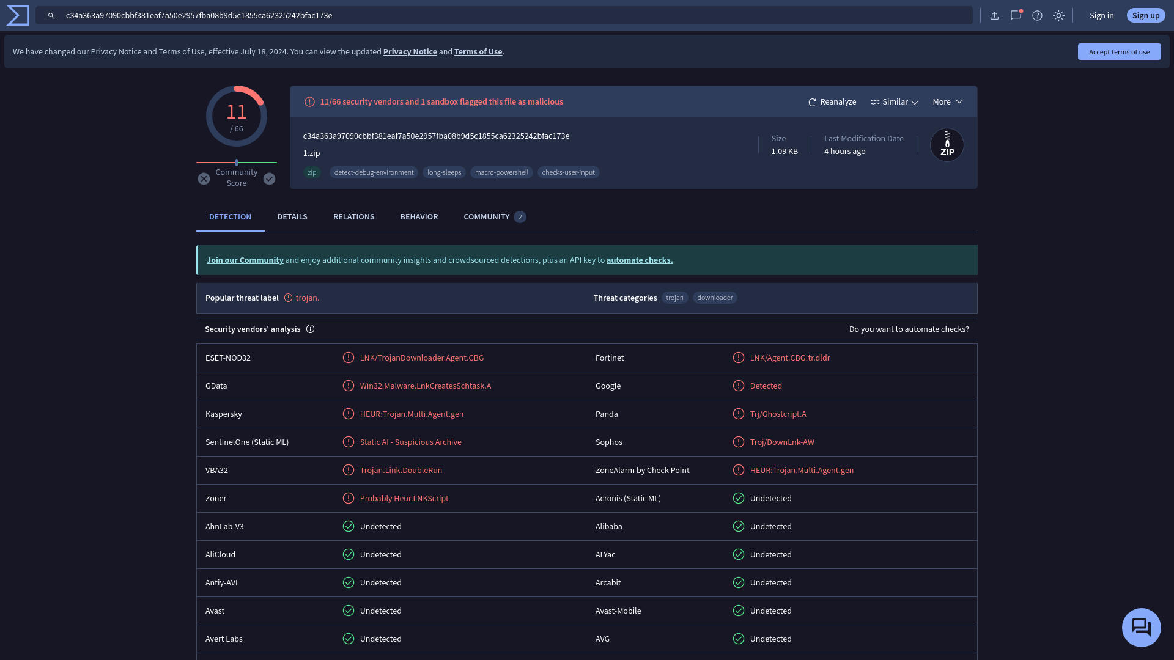Open the BEHAVIOR tab

419,217
